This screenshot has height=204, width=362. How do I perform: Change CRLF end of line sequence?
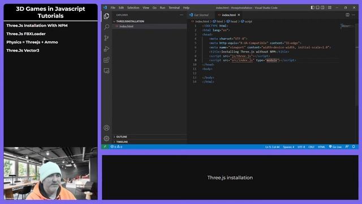coord(311,147)
